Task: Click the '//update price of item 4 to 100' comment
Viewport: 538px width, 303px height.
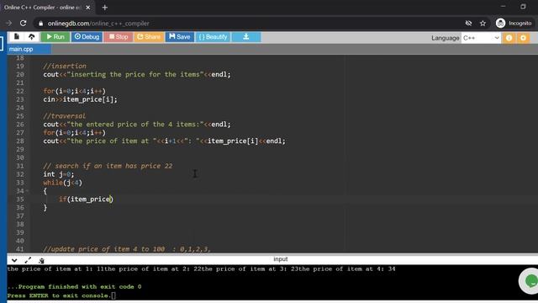Action: coord(104,249)
